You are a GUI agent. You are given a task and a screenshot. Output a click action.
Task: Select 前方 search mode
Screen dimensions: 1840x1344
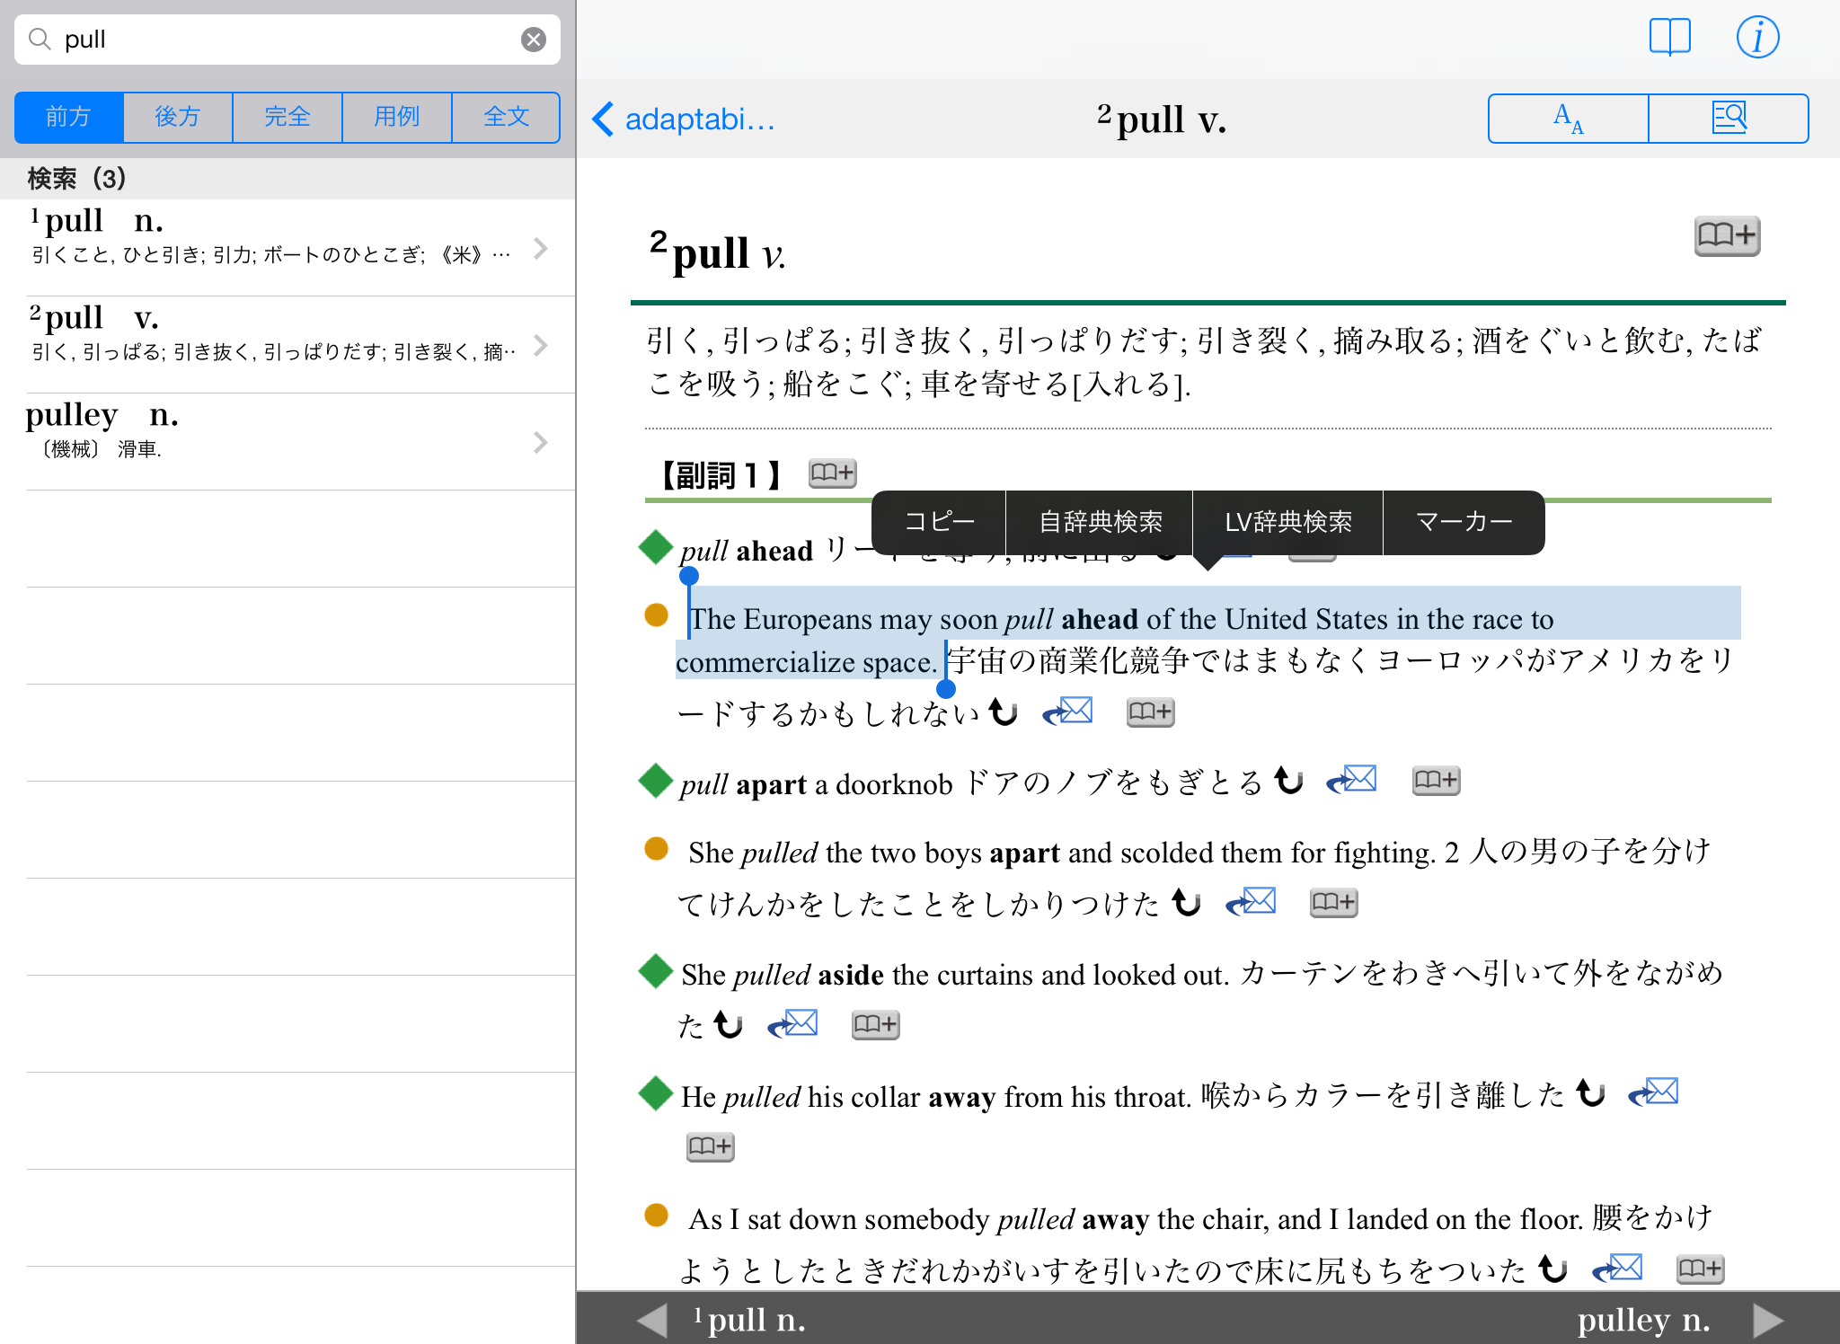point(69,117)
